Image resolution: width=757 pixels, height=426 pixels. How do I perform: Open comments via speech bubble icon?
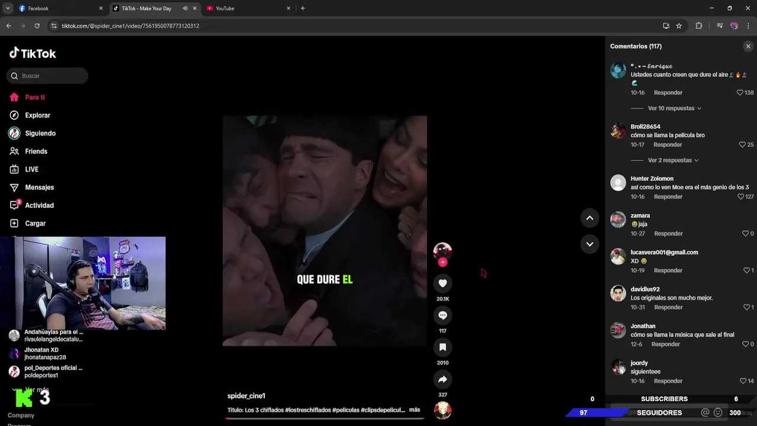(442, 315)
